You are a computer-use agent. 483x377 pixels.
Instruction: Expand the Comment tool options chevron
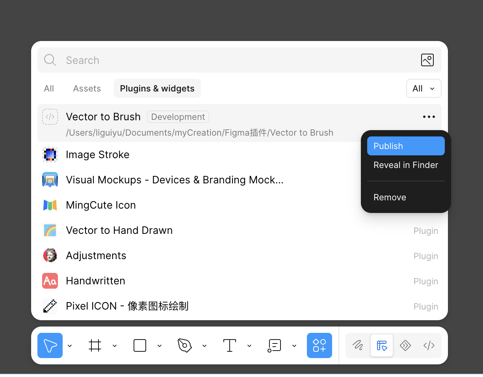tap(294, 346)
